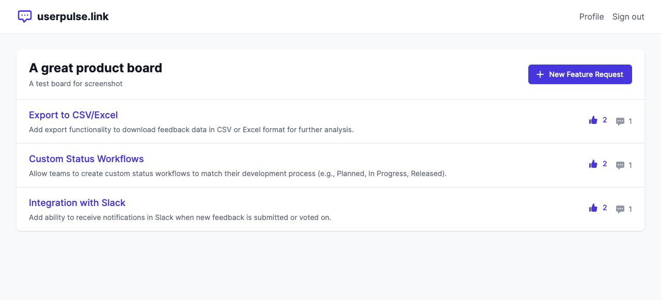Click the plus icon on New Feature Request
This screenshot has height=300, width=661.
point(540,74)
